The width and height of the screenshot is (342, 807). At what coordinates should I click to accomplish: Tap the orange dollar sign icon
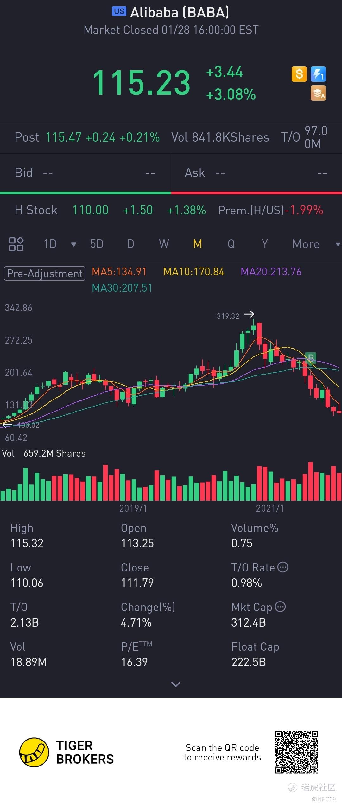299,74
